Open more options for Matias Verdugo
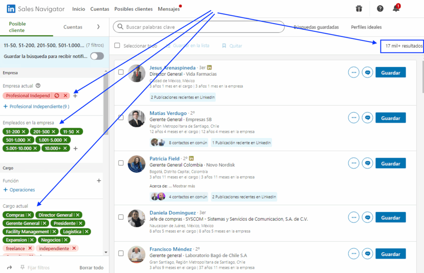The image size is (424, 273). [354, 118]
